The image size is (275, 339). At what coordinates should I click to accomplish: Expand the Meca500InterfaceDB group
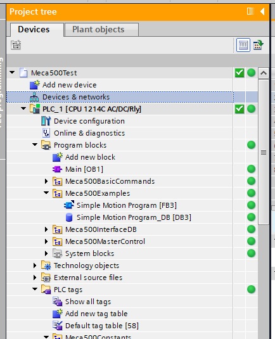click(46, 229)
